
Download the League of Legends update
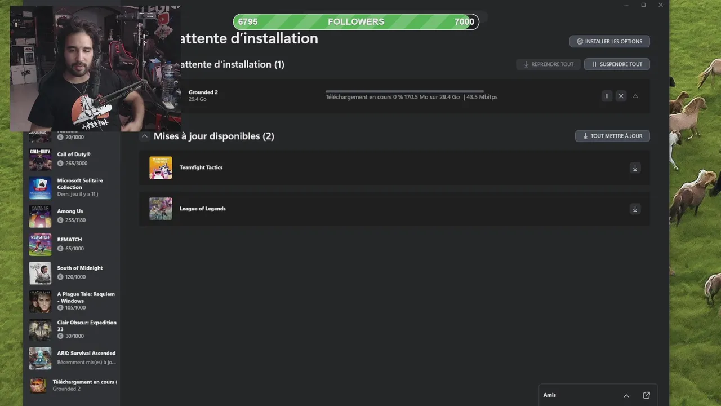click(x=635, y=209)
